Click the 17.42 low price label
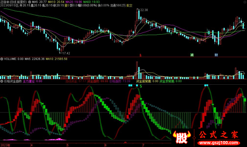 tap(66, 53)
